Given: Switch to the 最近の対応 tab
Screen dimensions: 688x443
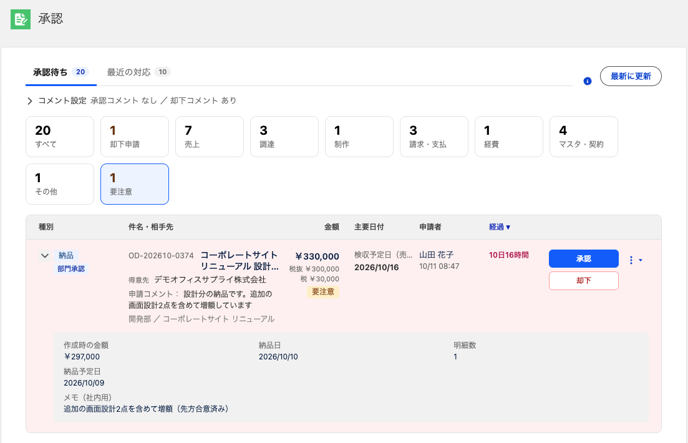Looking at the screenshot, I should (x=138, y=72).
